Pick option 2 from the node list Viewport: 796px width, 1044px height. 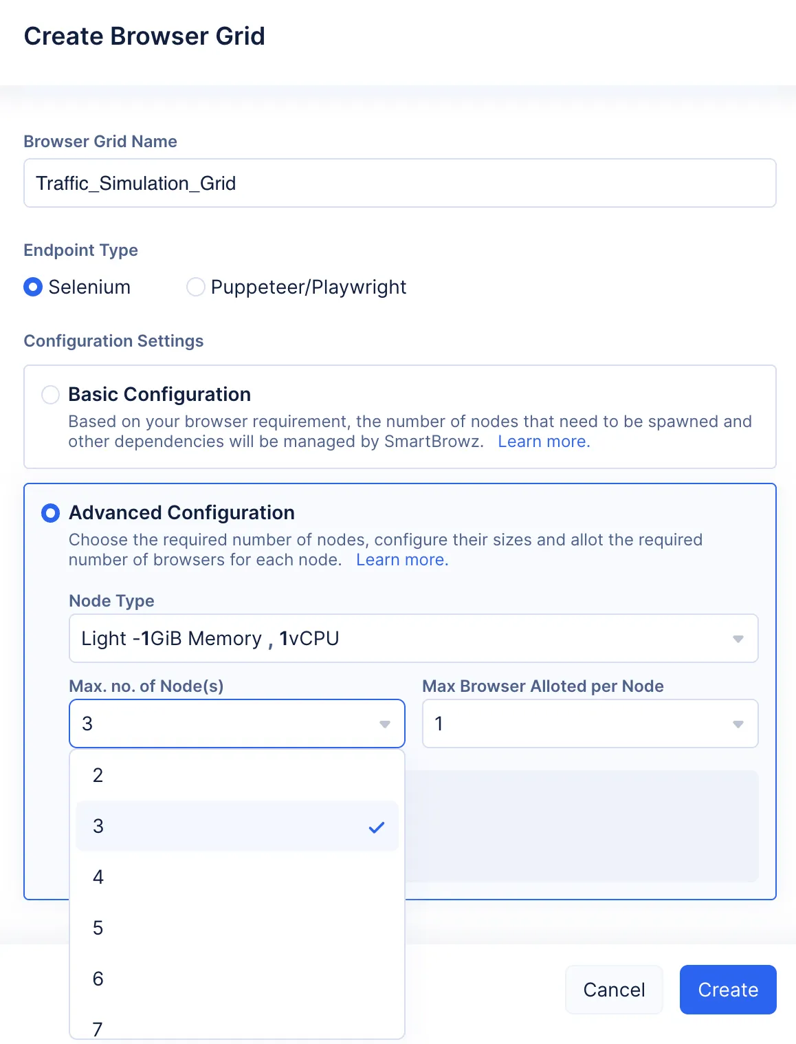(x=237, y=775)
